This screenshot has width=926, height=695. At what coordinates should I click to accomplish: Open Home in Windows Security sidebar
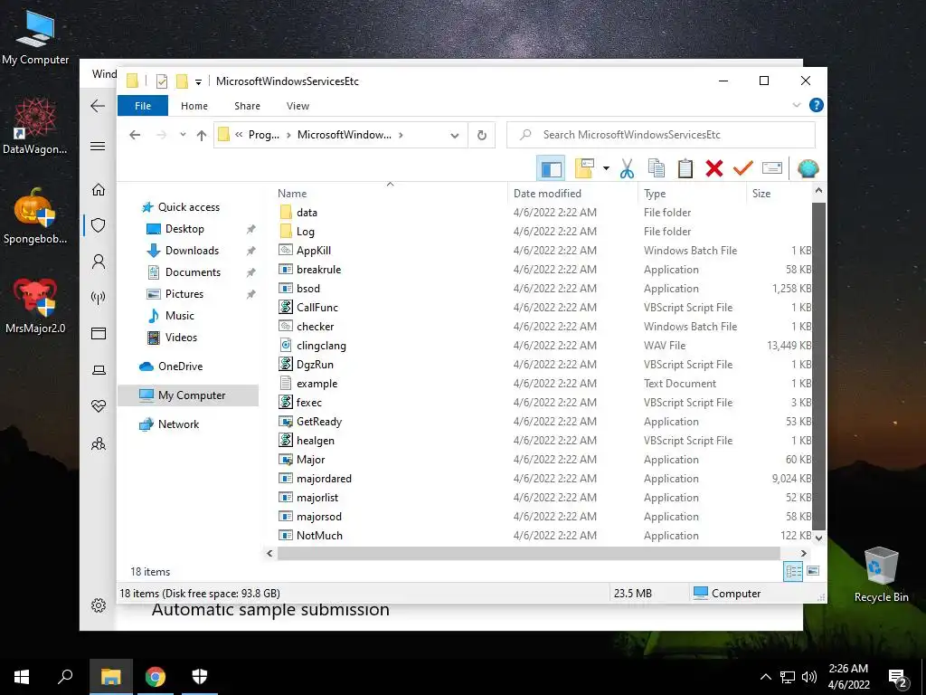coord(99,189)
